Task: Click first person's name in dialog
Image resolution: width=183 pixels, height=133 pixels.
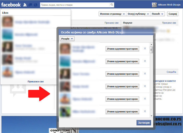Action: pos(83,49)
